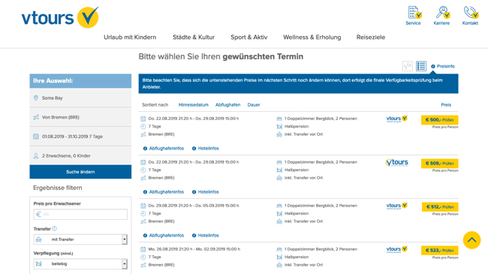Click plane icon next to Von Bremen (BRE)
This screenshot has height=274, width=488.
pos(36,117)
